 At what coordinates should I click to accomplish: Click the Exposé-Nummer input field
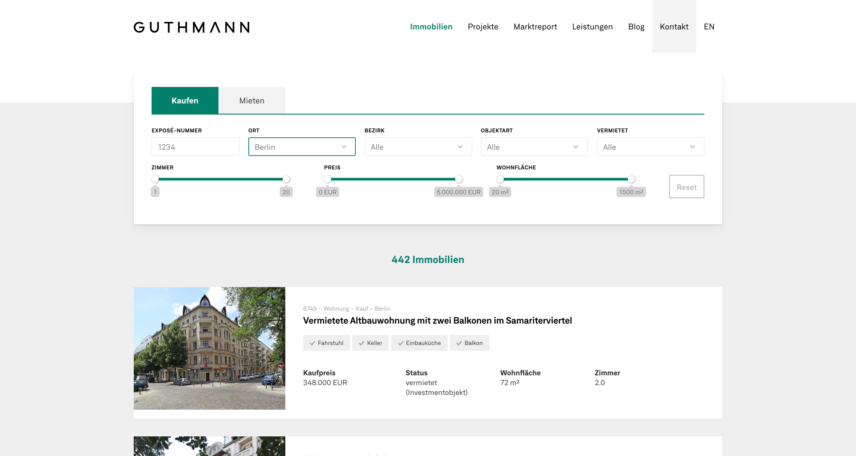[x=195, y=147]
